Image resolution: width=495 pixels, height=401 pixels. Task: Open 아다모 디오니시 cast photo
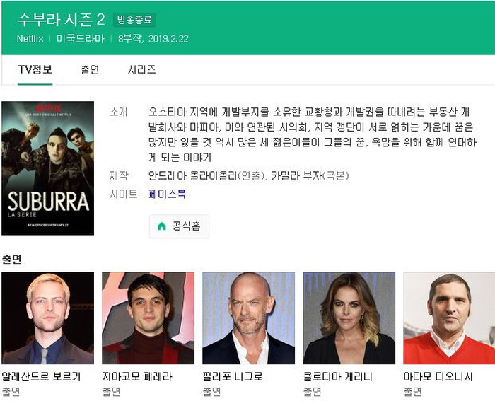449,318
